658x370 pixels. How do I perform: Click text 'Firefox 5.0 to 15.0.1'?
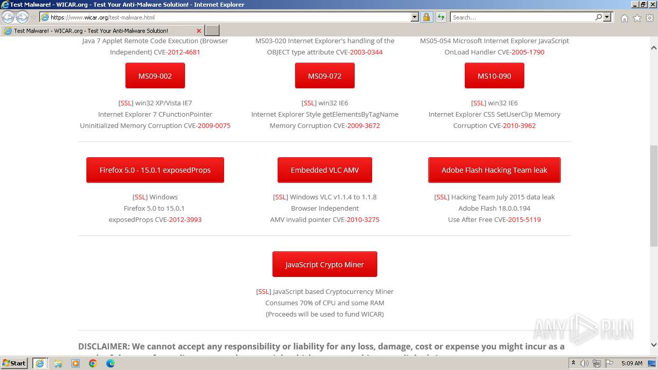154,208
